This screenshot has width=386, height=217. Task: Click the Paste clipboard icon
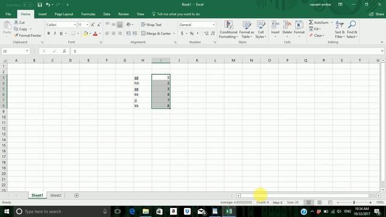tap(7, 25)
